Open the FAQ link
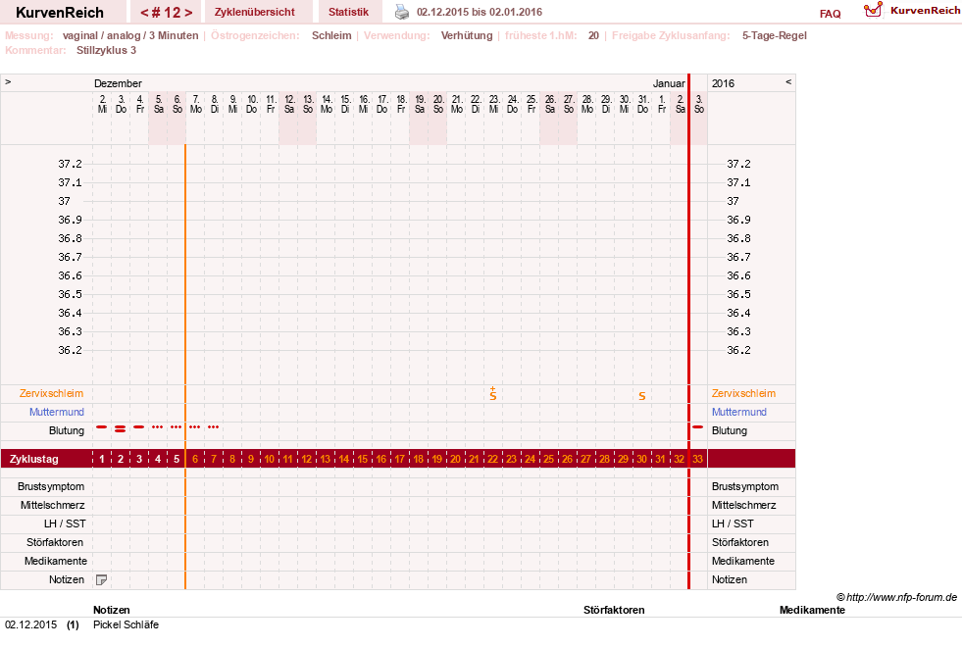The height and width of the screenshot is (648, 962). [x=830, y=14]
